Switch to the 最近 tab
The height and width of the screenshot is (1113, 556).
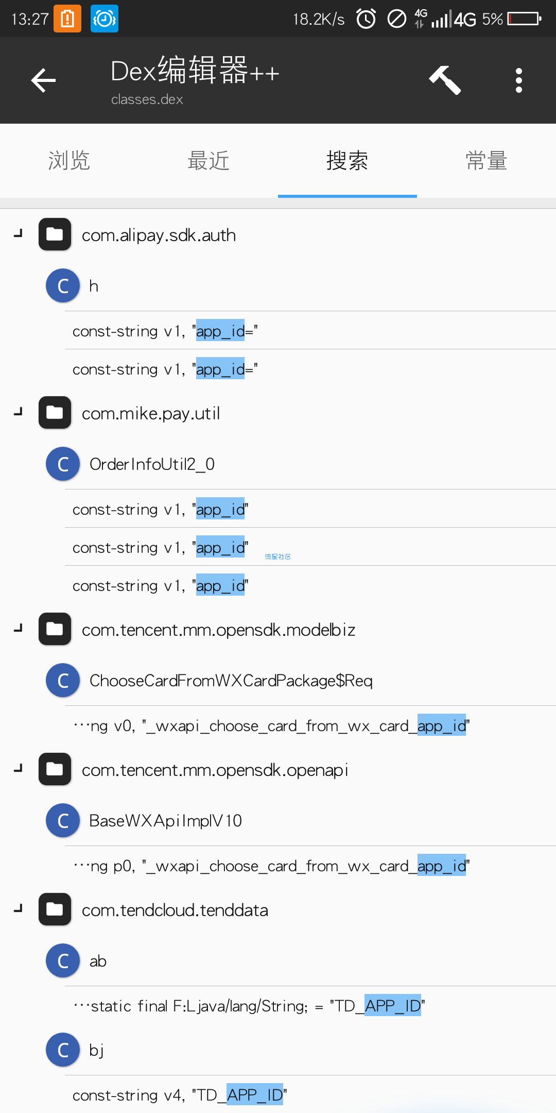208,161
